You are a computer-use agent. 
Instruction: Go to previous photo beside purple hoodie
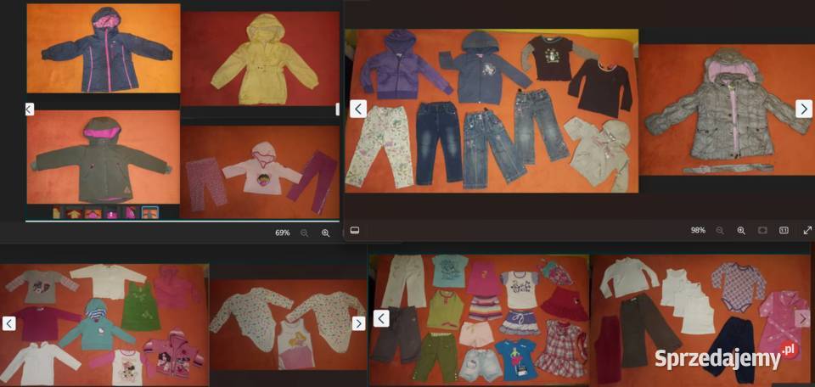(358, 109)
